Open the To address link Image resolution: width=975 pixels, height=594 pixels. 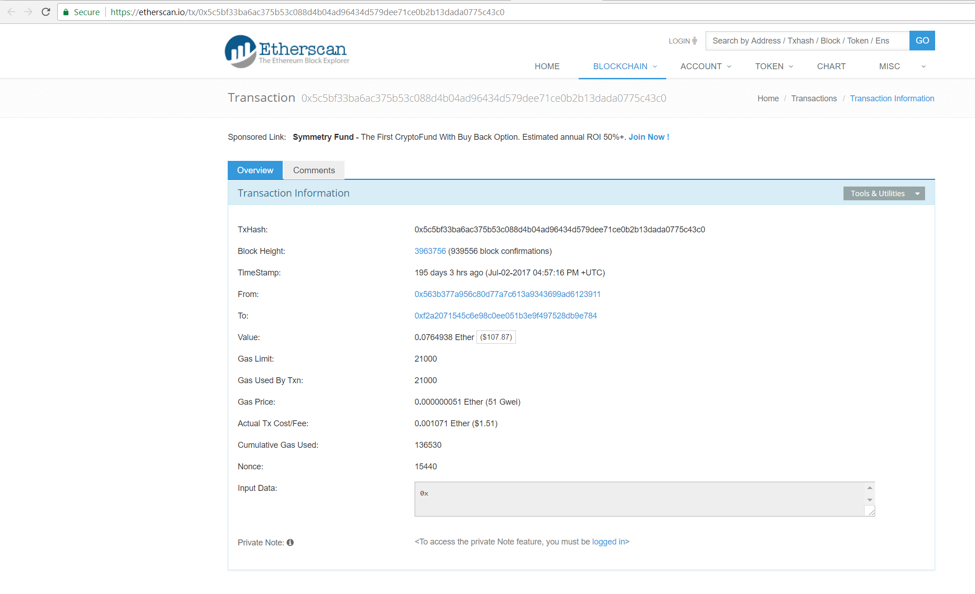505,316
